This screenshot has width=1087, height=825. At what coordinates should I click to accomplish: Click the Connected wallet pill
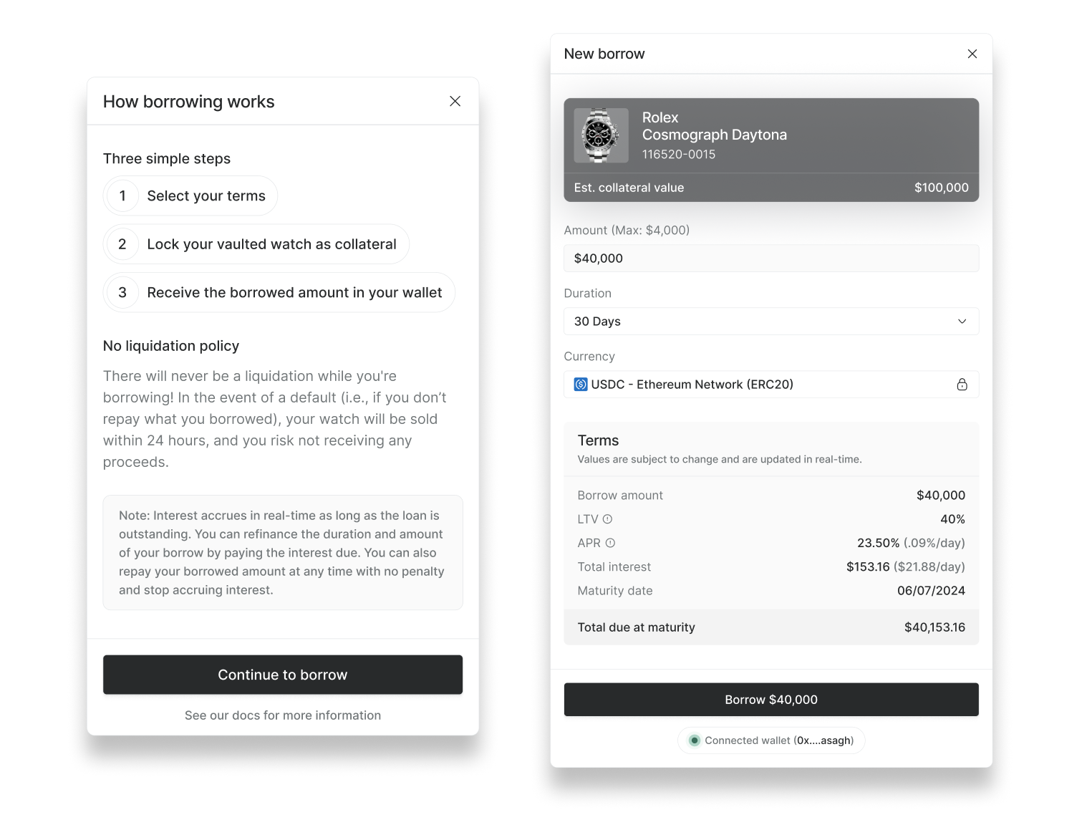pyautogui.click(x=771, y=740)
